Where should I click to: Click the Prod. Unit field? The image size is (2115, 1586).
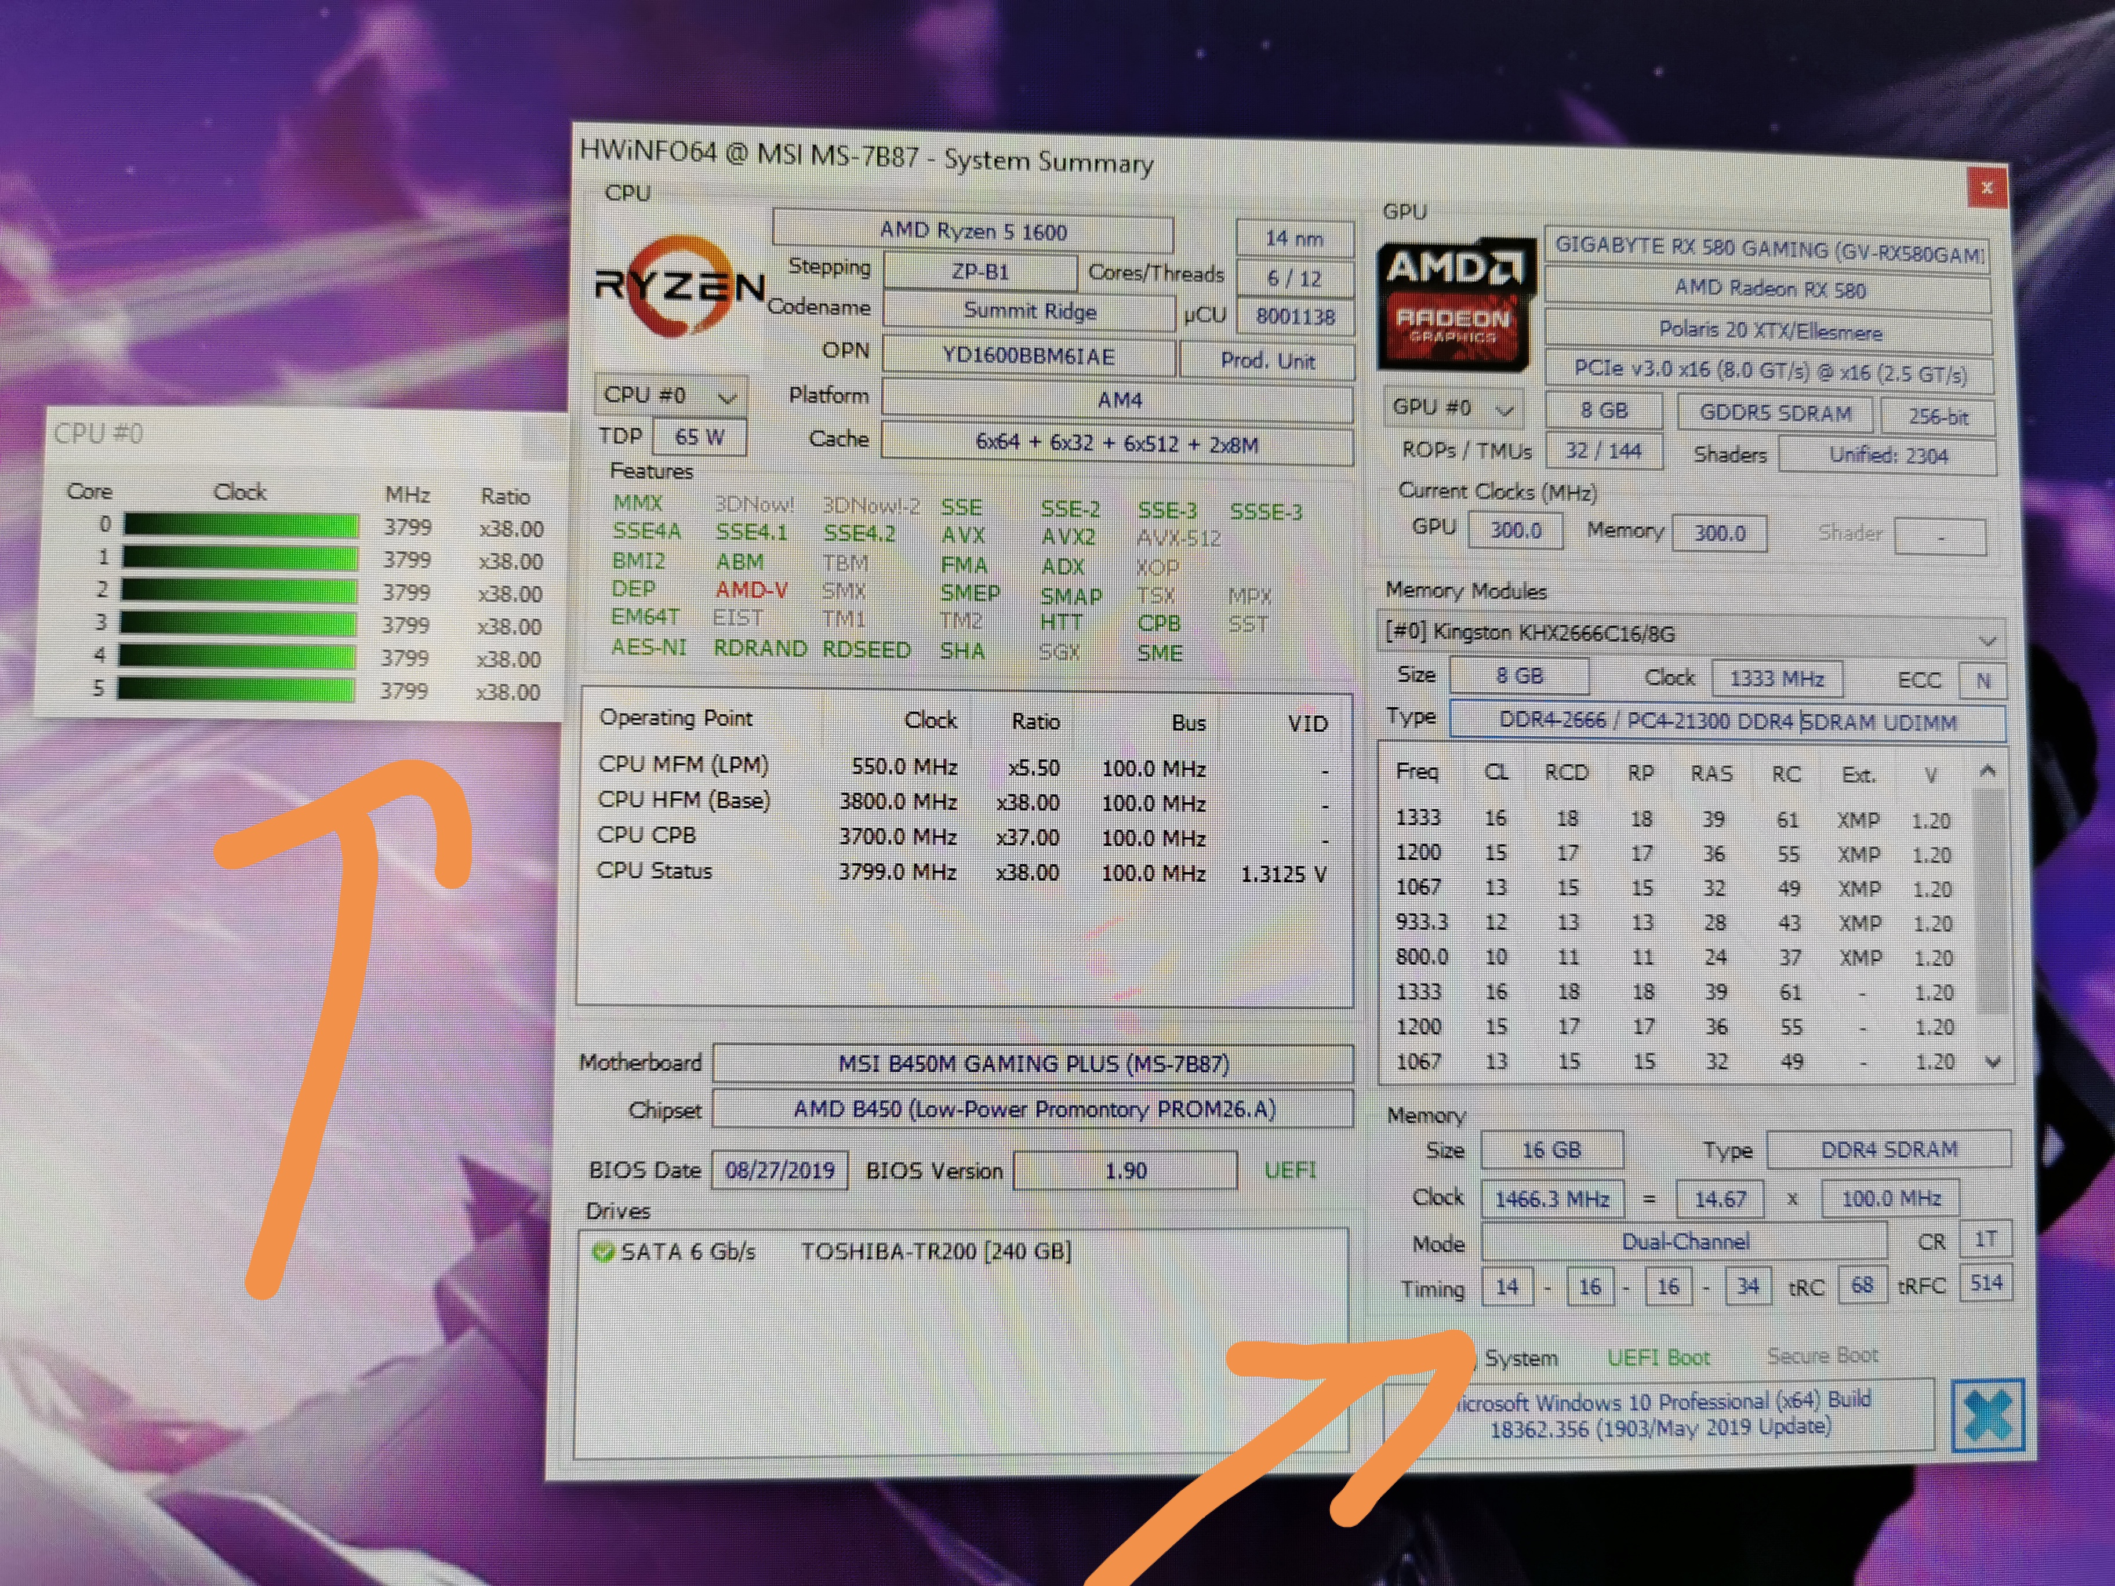click(x=1267, y=361)
